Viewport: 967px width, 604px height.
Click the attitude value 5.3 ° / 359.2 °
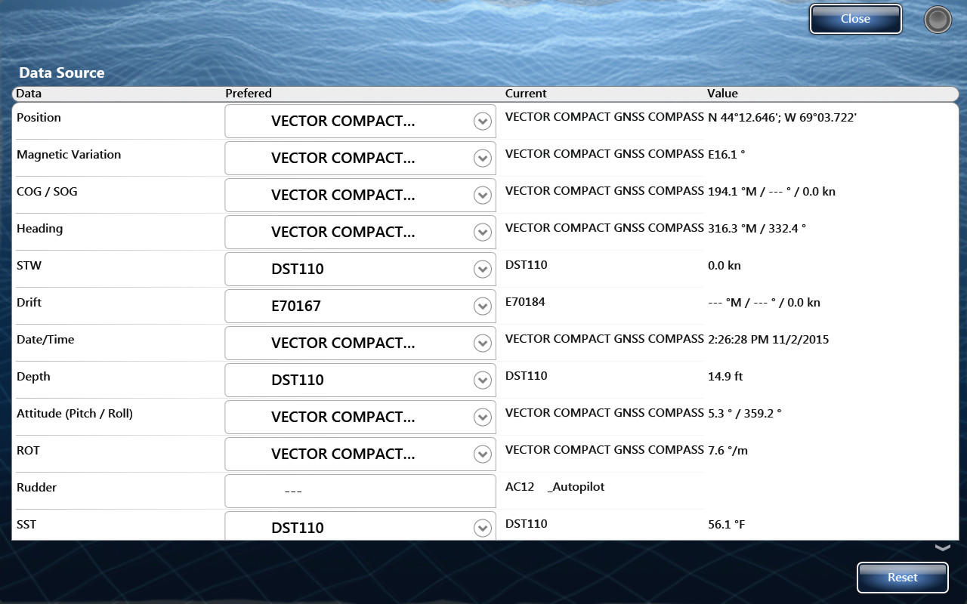745,413
